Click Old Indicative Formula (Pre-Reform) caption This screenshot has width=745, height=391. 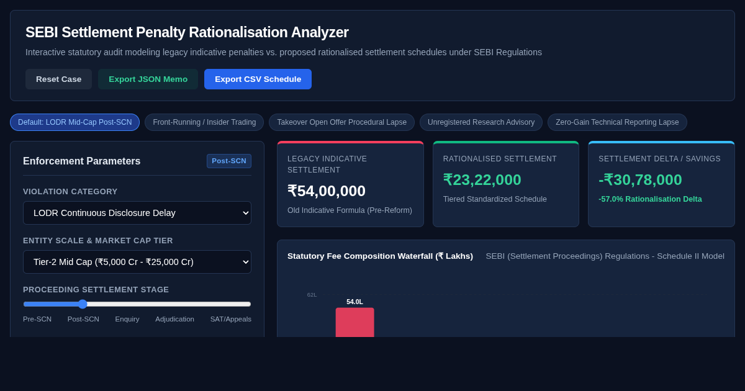(350, 210)
